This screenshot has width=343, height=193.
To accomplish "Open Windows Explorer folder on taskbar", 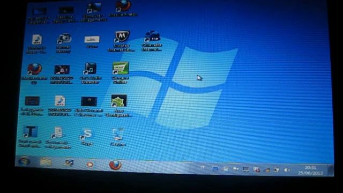I will (46, 162).
